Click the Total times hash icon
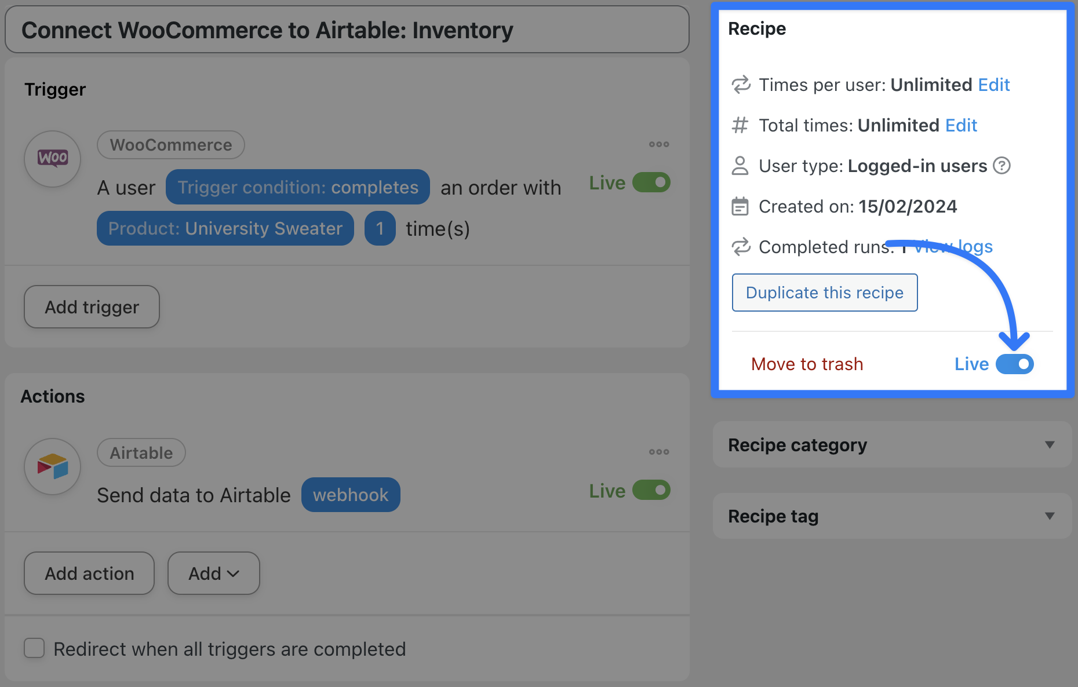This screenshot has height=687, width=1078. click(x=740, y=125)
